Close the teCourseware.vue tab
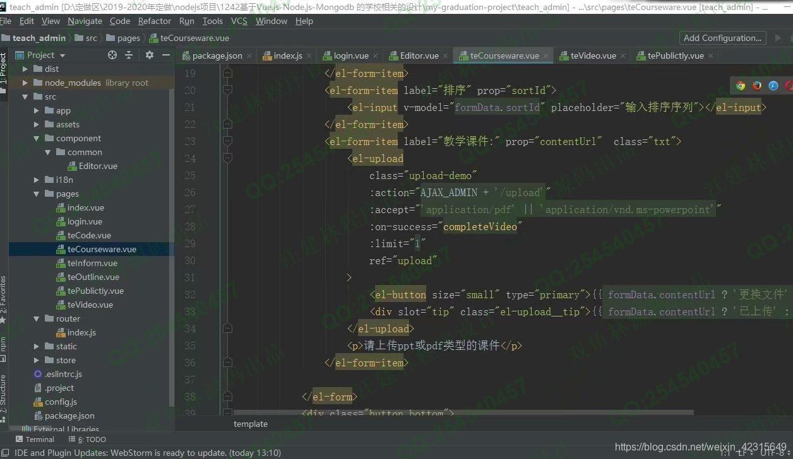Image resolution: width=793 pixels, height=459 pixels. pyautogui.click(x=546, y=55)
